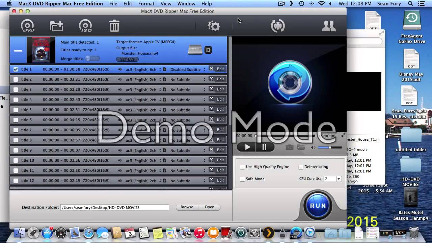The height and width of the screenshot is (243, 432).
Task: Select the HD-DVD MOVIES folder on desktop
Action: (410, 172)
